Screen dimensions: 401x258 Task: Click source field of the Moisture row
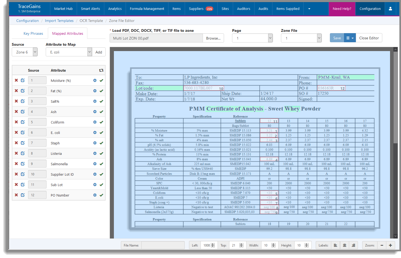[x=37, y=80]
